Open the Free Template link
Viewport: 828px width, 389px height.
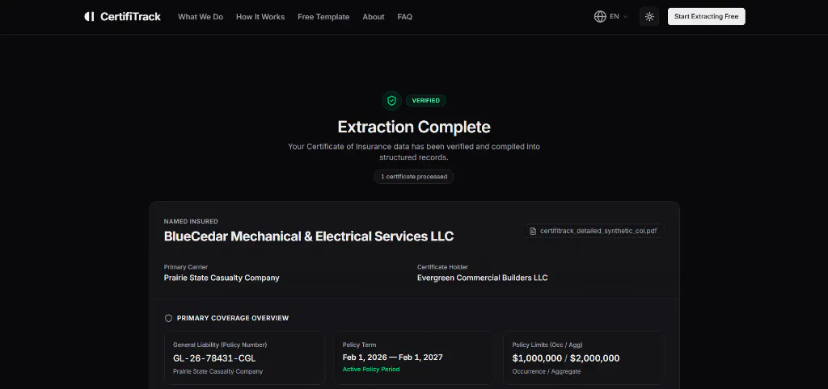click(323, 17)
